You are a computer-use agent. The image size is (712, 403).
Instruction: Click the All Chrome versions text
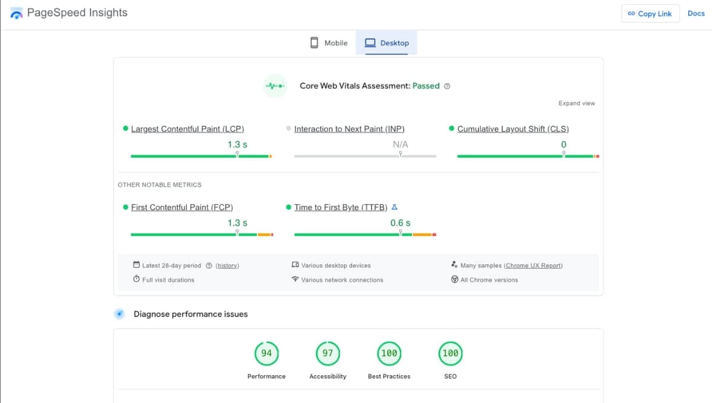(490, 280)
